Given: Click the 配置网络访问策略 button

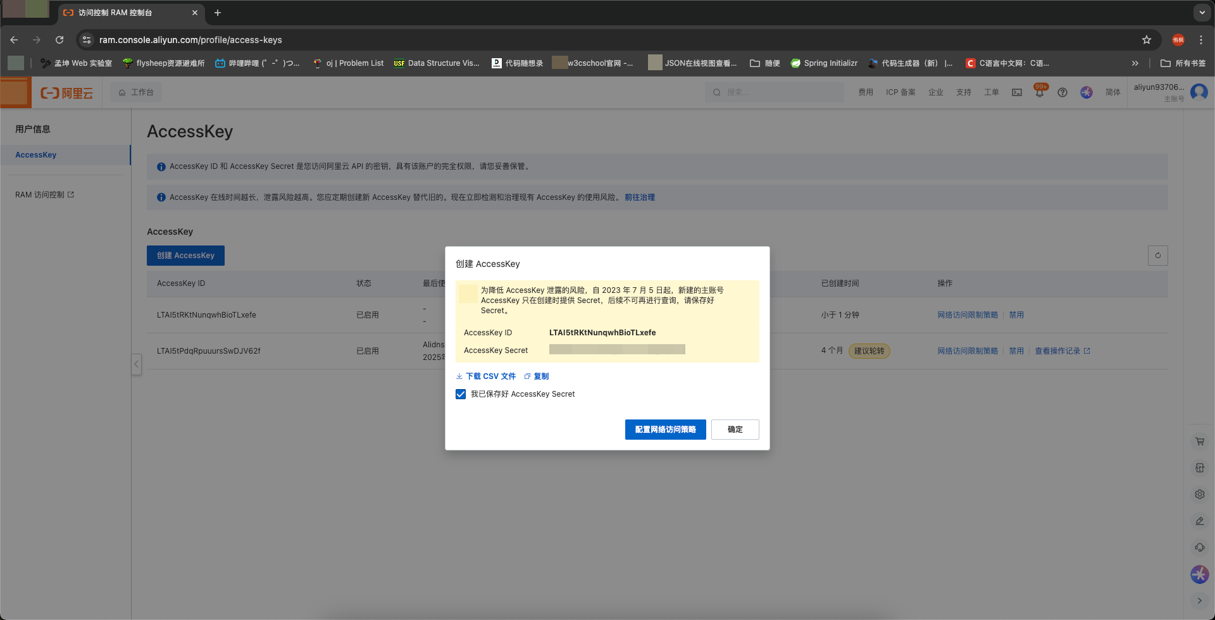Looking at the screenshot, I should (x=665, y=430).
